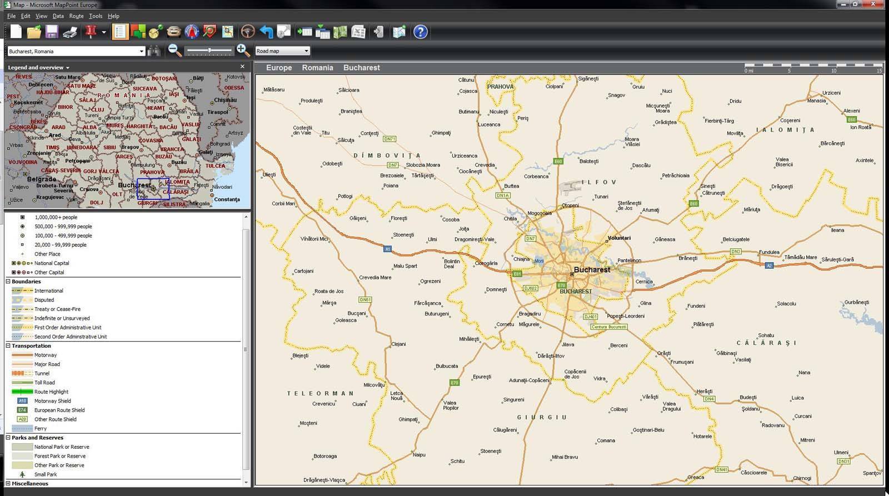Open the Data menu

[58, 16]
